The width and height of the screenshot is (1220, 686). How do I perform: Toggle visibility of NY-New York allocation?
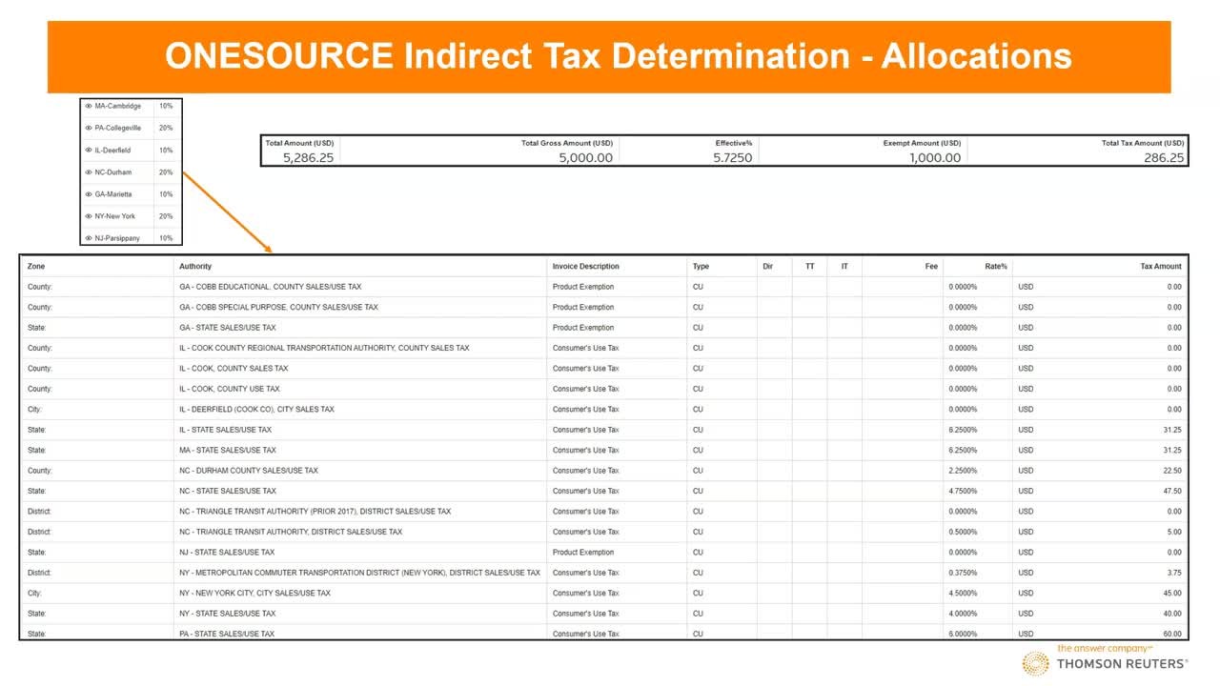pyautogui.click(x=89, y=216)
